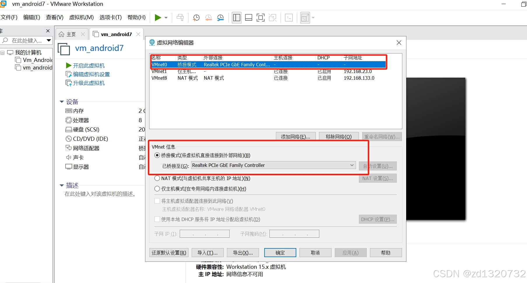Collapse the 设备 section

click(62, 102)
